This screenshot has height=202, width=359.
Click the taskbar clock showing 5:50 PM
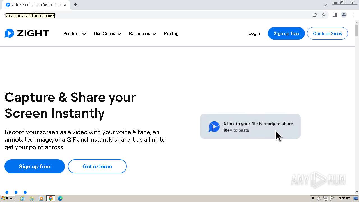click(x=344, y=198)
